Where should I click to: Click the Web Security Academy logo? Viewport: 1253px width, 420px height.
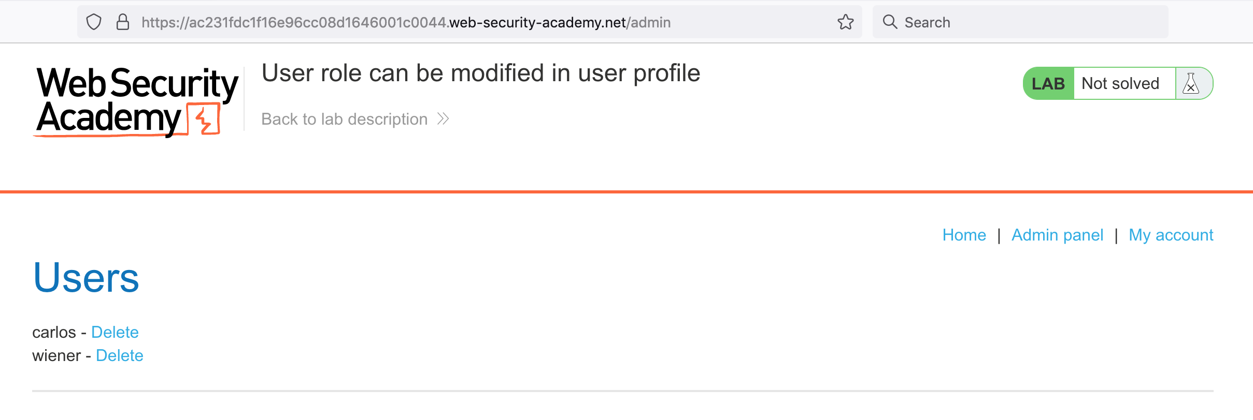pyautogui.click(x=137, y=101)
